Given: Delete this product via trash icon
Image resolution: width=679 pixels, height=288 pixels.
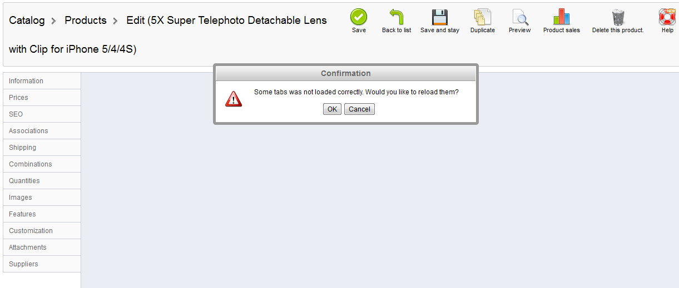Looking at the screenshot, I should [x=618, y=17].
